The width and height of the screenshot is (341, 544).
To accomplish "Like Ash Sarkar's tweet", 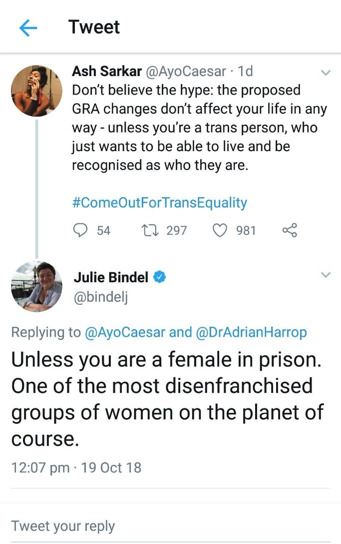I will coord(220,230).
